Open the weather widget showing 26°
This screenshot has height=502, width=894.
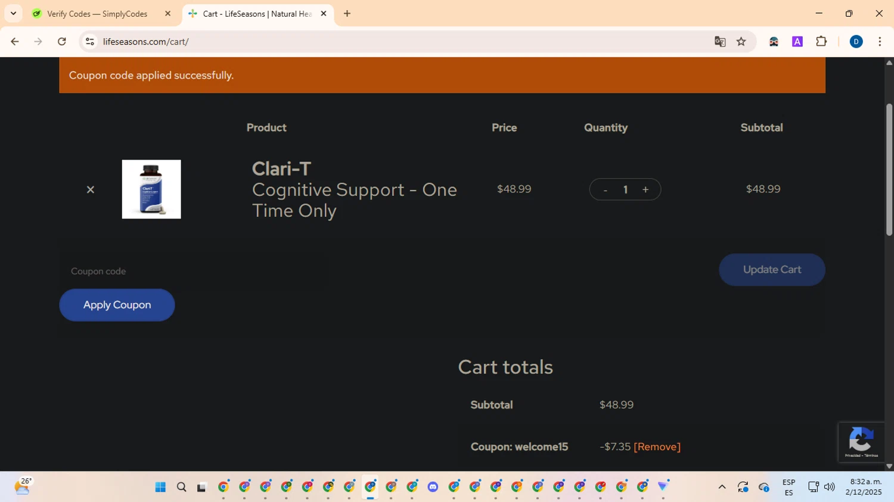23,487
